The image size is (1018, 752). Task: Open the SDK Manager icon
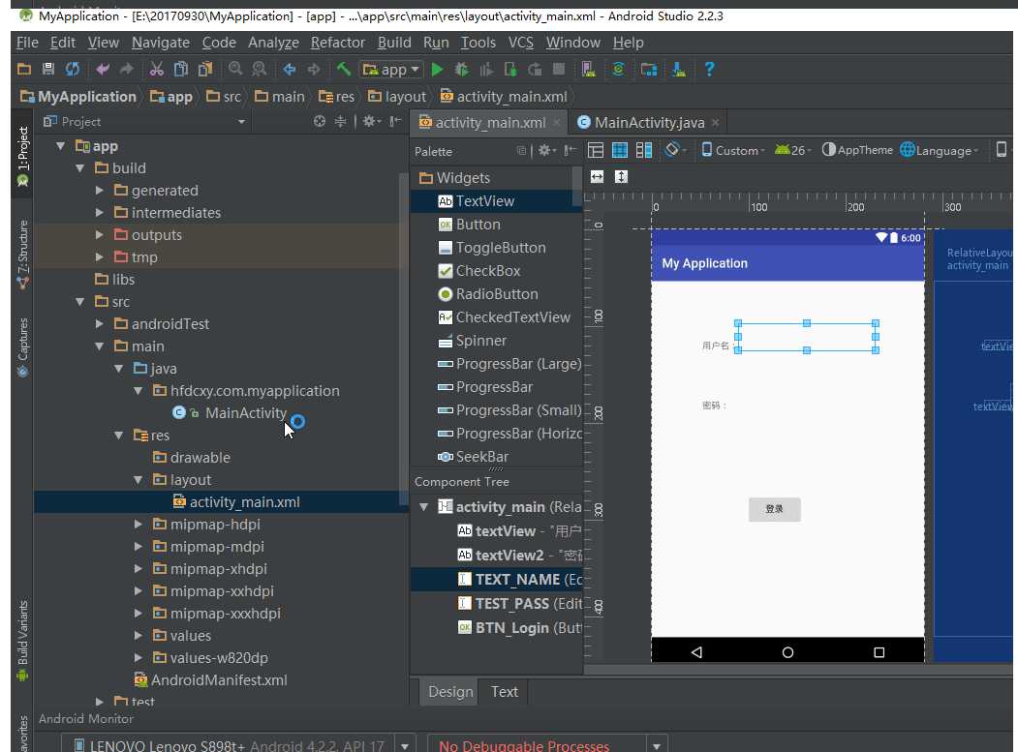(679, 69)
